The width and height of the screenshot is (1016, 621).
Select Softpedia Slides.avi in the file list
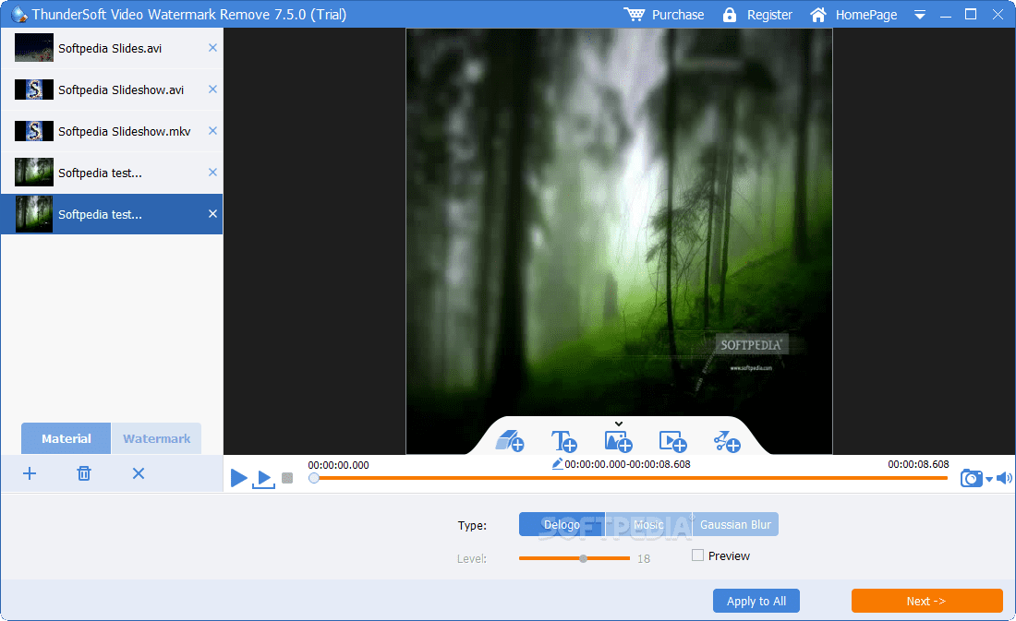coord(112,49)
